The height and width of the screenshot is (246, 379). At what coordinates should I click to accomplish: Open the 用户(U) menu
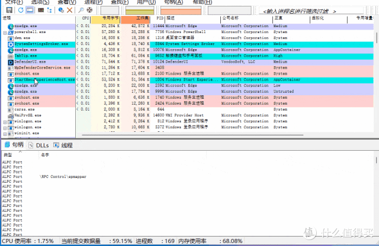pyautogui.click(x=146, y=2)
